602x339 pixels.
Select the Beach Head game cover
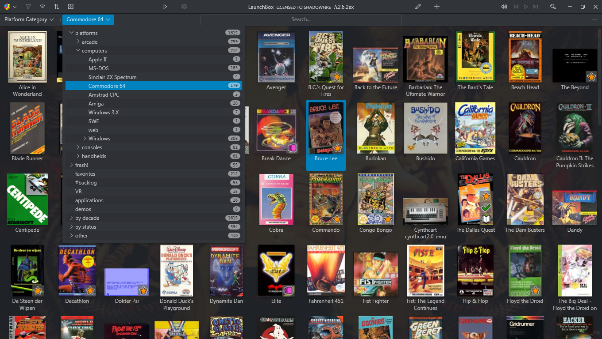tap(525, 56)
